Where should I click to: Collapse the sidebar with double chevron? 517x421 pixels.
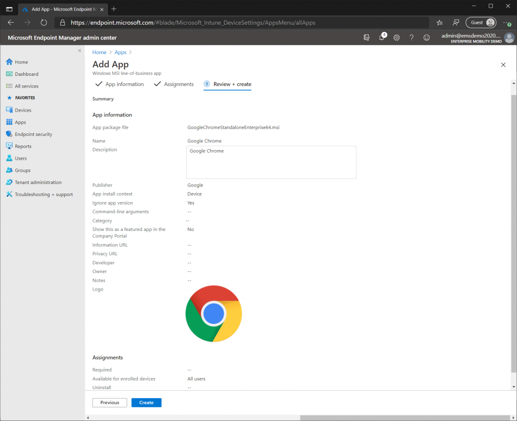pyautogui.click(x=79, y=51)
